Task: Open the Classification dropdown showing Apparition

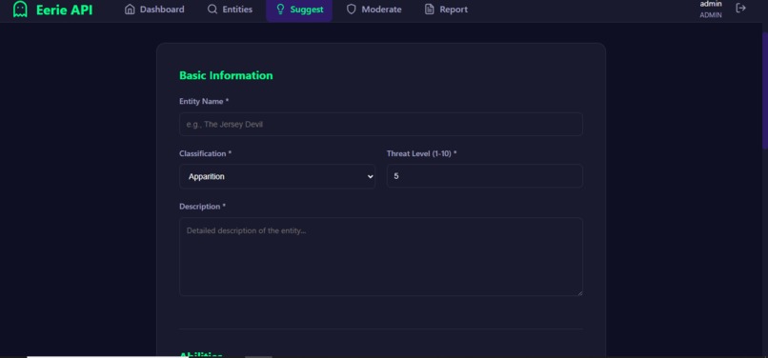Action: pos(277,176)
